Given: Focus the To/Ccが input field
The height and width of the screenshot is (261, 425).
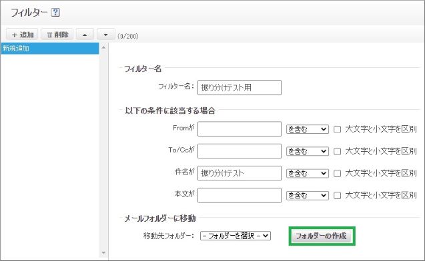Looking at the screenshot, I should tap(240, 151).
